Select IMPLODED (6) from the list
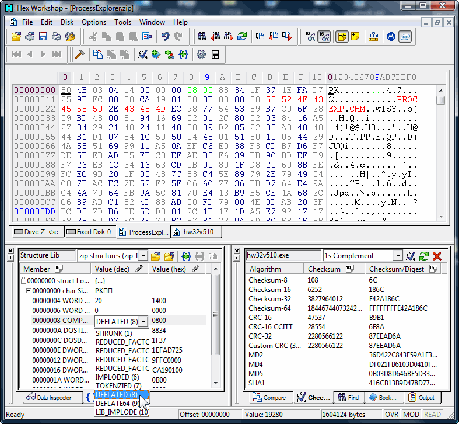 (121, 377)
